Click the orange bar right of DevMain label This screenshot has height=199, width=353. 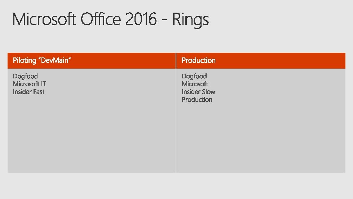tap(123, 61)
